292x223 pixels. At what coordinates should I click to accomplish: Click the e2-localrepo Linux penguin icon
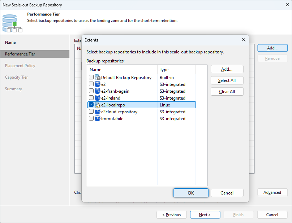98,105
